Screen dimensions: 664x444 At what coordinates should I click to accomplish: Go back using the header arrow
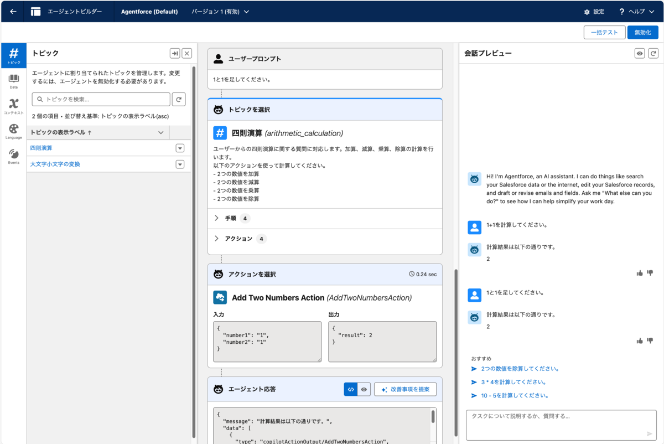(13, 11)
